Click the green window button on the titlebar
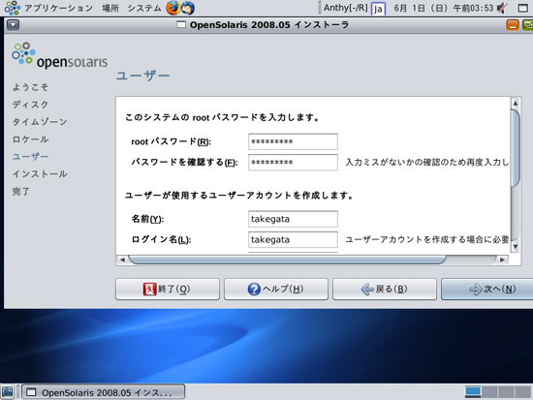Screen dimensions: 533x400 pos(527,25)
